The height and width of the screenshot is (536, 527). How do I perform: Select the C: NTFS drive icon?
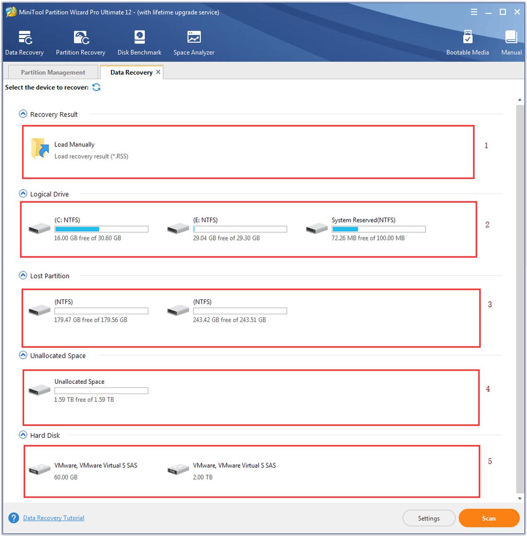(40, 228)
